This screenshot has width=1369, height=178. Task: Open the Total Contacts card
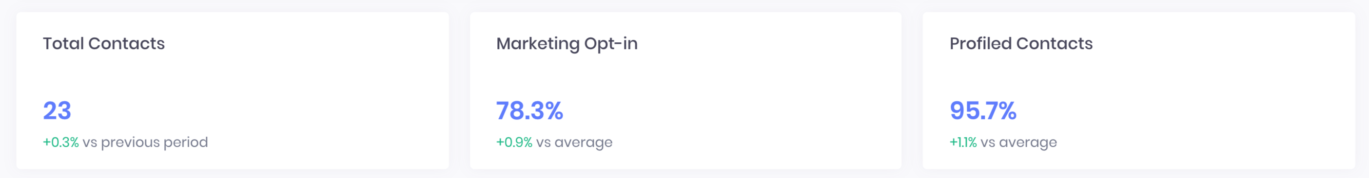pos(232,90)
